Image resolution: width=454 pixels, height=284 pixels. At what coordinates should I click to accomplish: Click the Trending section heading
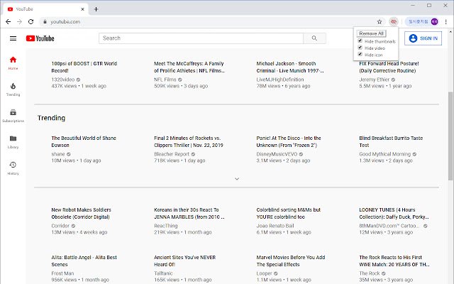51,118
